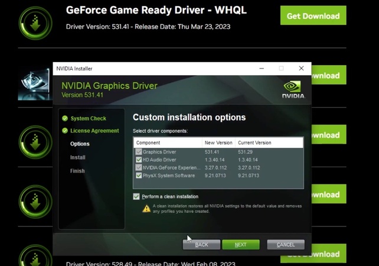Click the New Version column header
This screenshot has width=379, height=266.
(218, 142)
